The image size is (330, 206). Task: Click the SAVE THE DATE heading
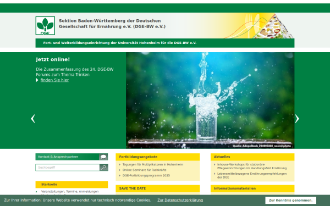pos(133,188)
